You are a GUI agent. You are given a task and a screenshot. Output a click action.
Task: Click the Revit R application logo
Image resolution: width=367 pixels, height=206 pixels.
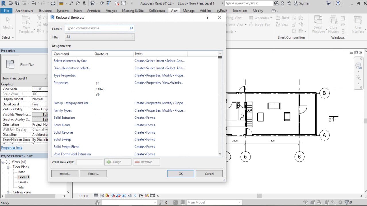3,3
